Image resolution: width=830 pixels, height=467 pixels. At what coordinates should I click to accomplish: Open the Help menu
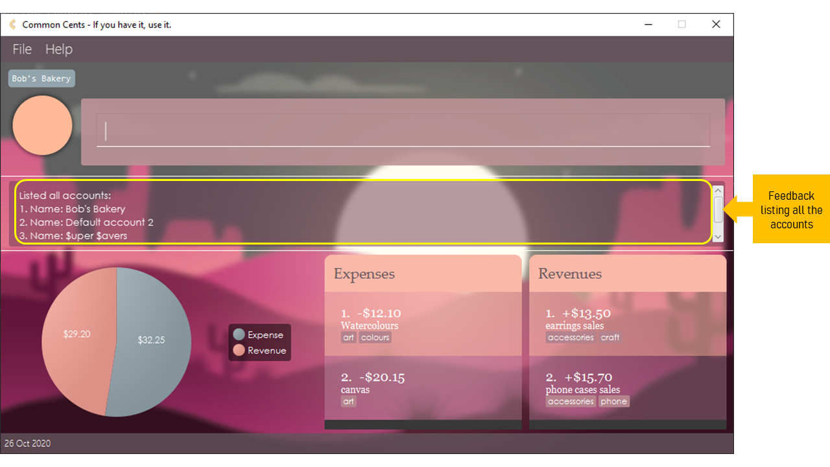click(59, 49)
